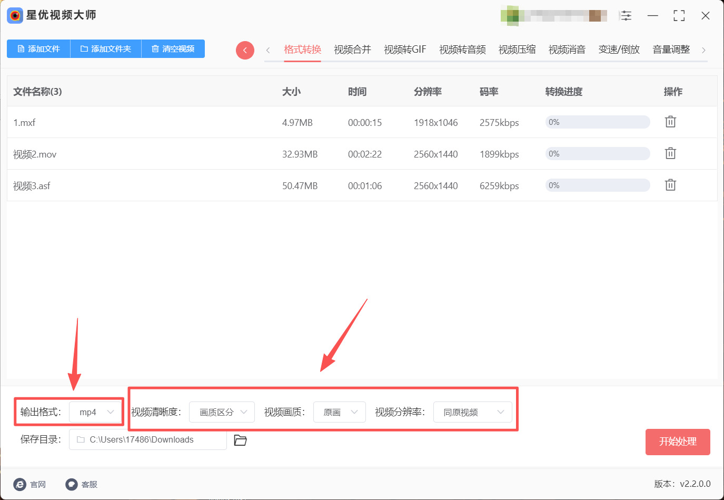Remove 视频2.mov using its trash icon
724x500 pixels.
(670, 153)
